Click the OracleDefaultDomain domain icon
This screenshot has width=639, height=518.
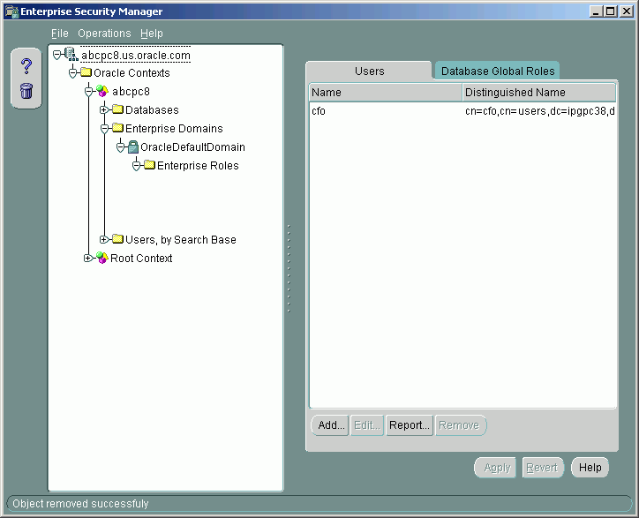(x=133, y=146)
